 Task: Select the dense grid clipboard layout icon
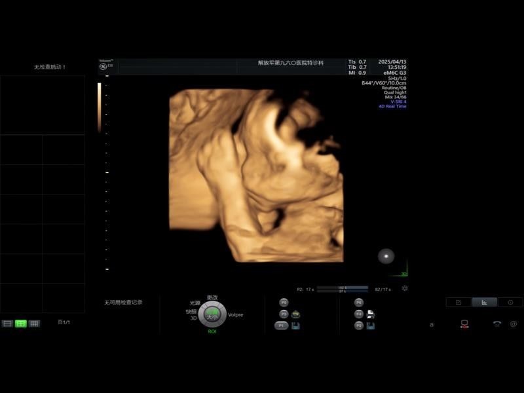(34, 324)
